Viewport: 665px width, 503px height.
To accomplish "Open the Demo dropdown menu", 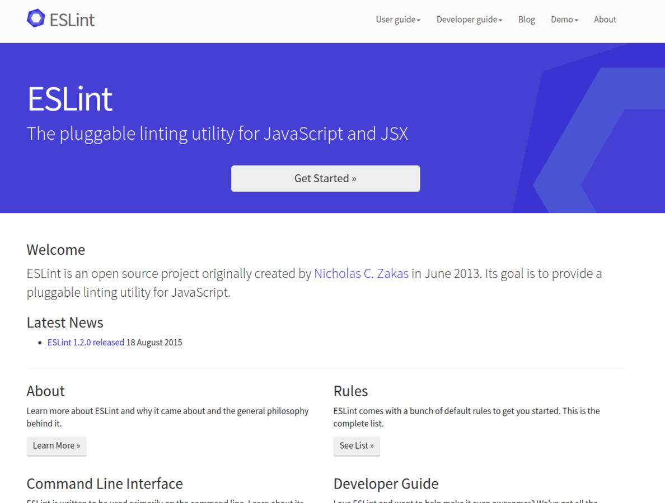I will tap(564, 20).
